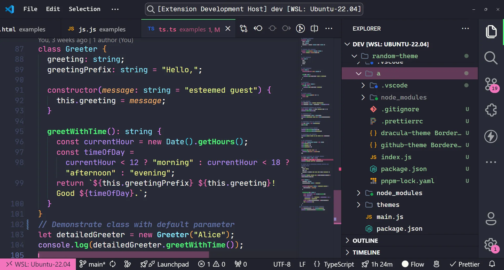
Task: Close the ts.ts editor tab
Action: pyautogui.click(x=228, y=29)
